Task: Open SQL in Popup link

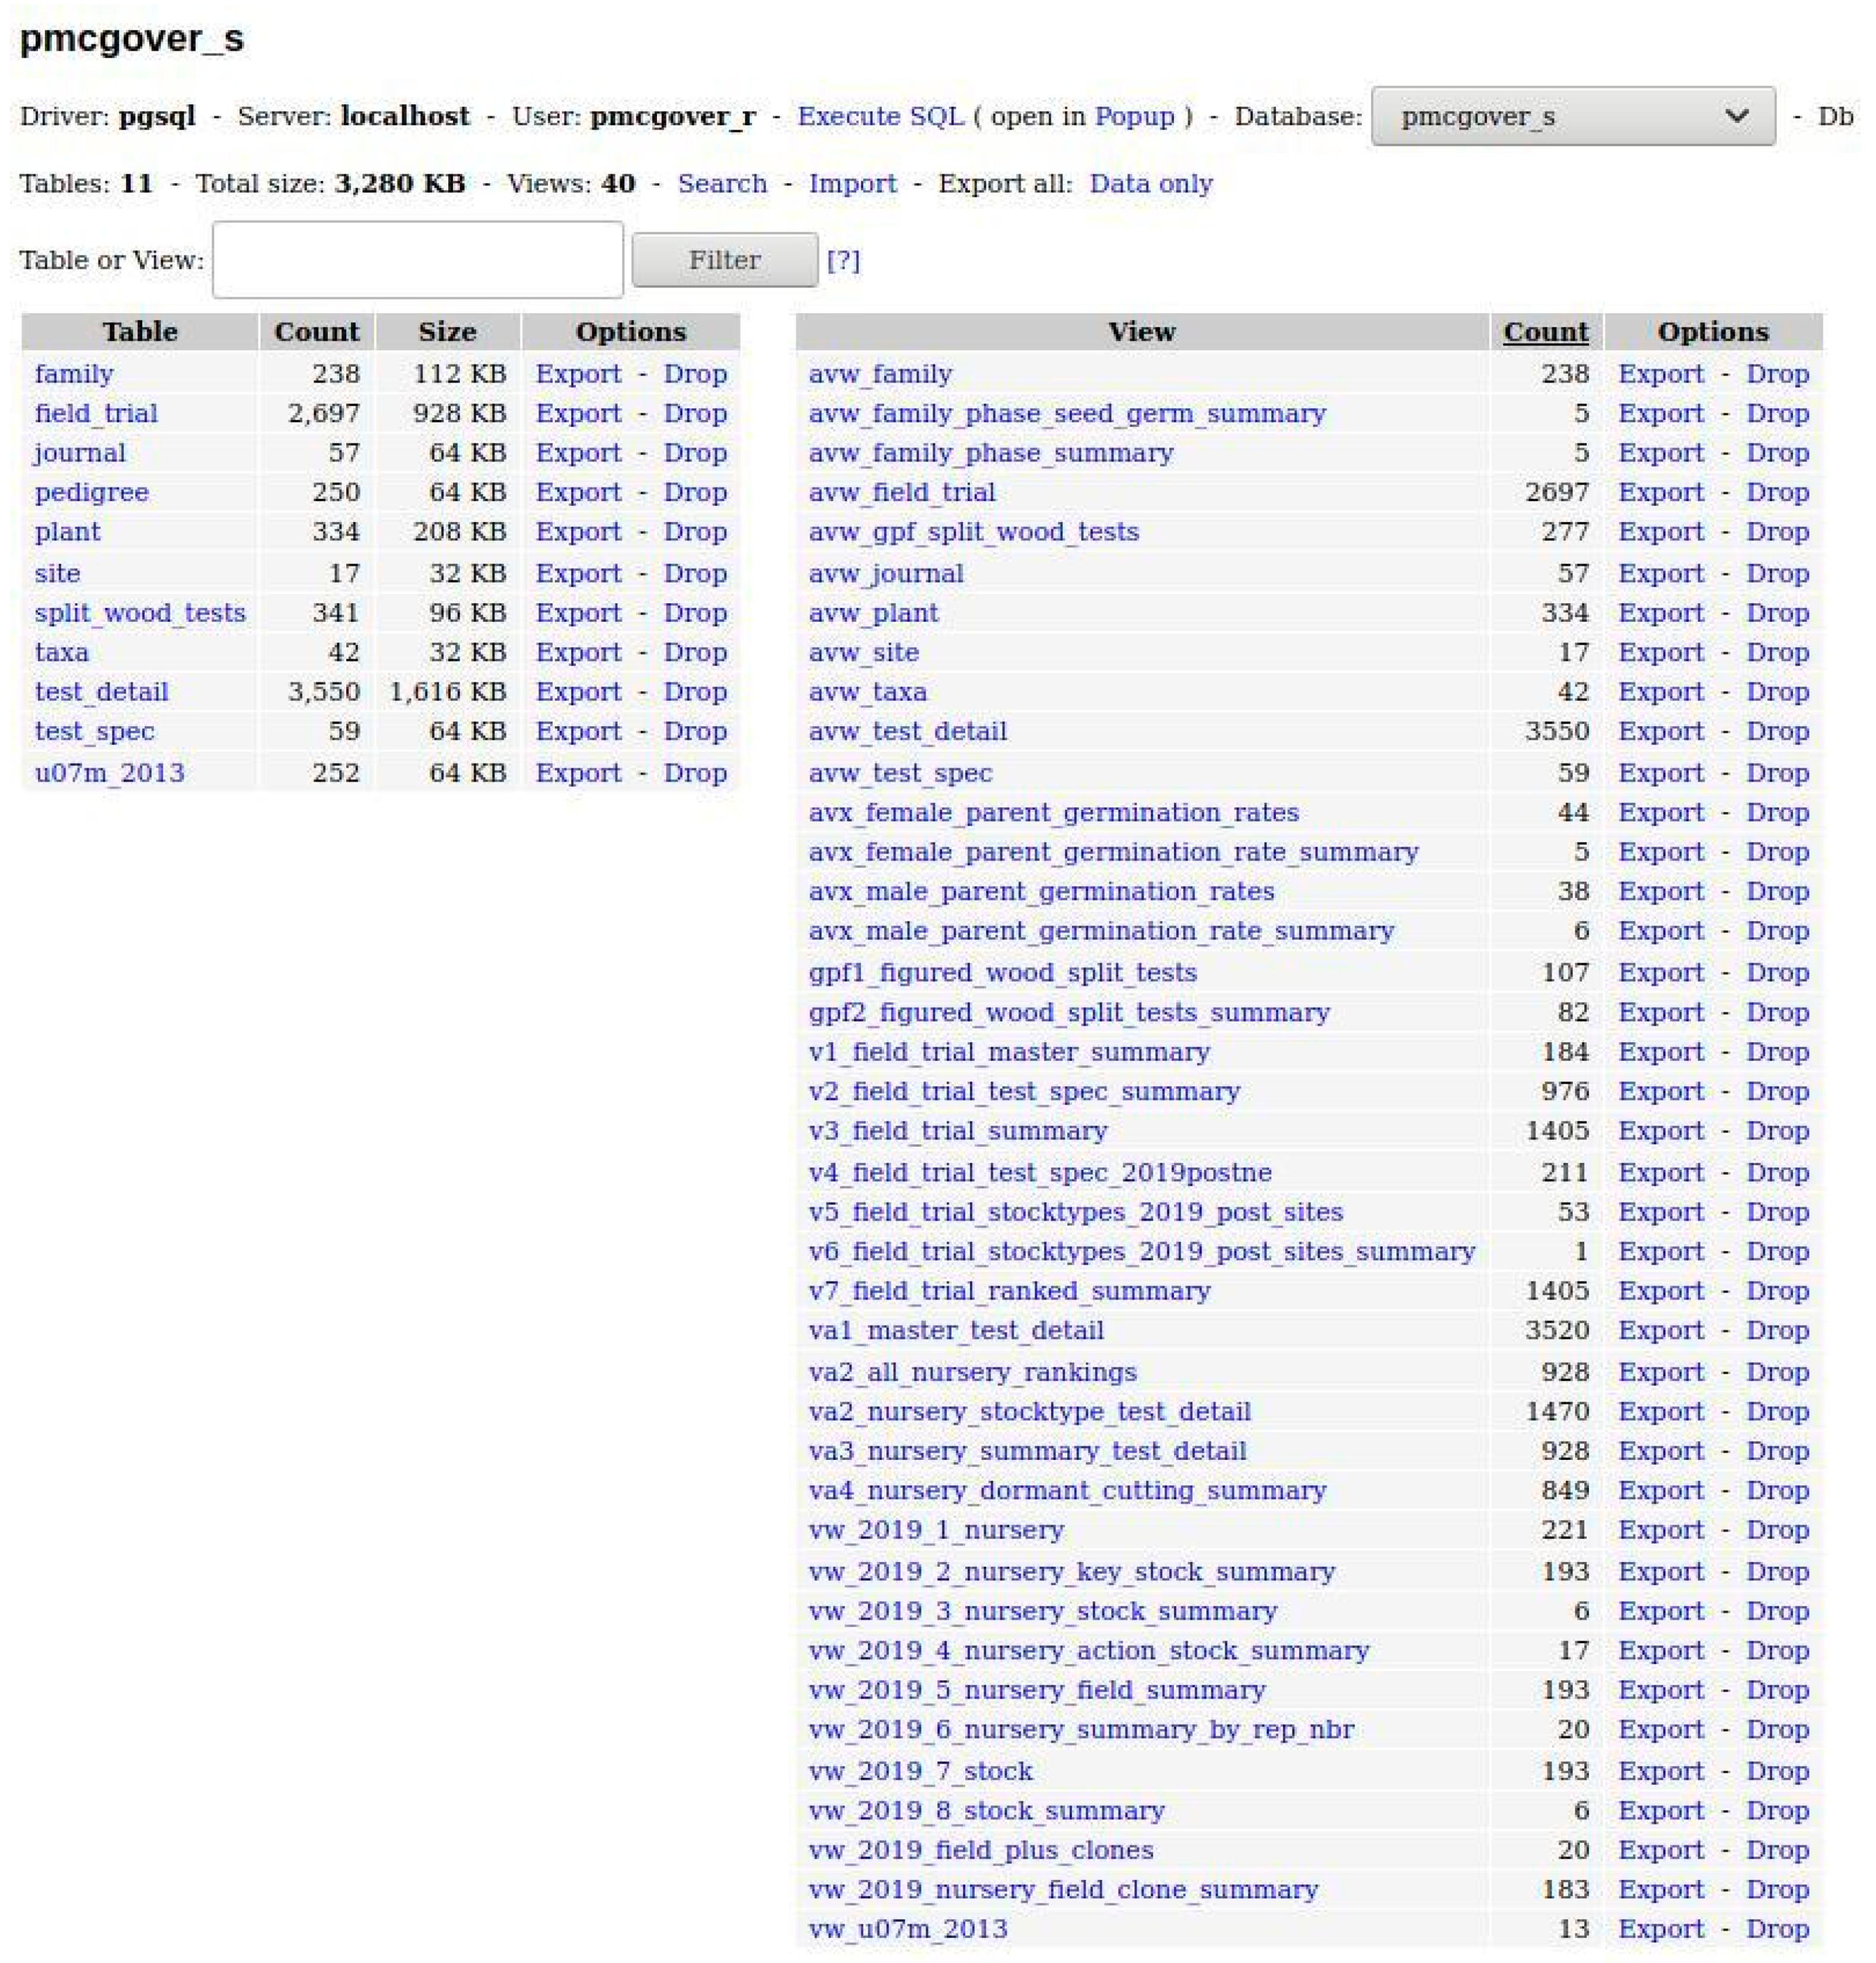Action: tap(1134, 116)
